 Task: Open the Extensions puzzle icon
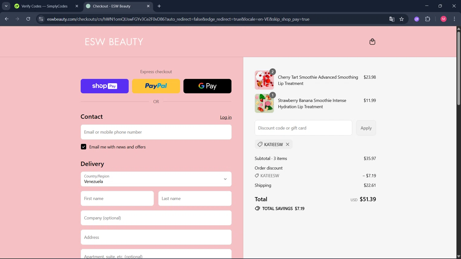428,19
